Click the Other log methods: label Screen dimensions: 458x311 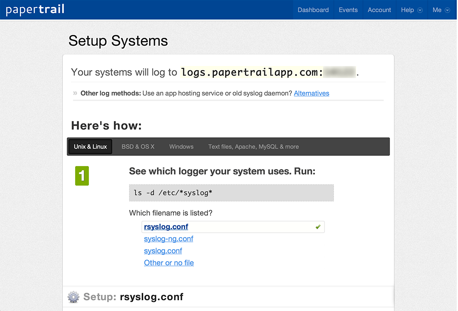(x=111, y=93)
